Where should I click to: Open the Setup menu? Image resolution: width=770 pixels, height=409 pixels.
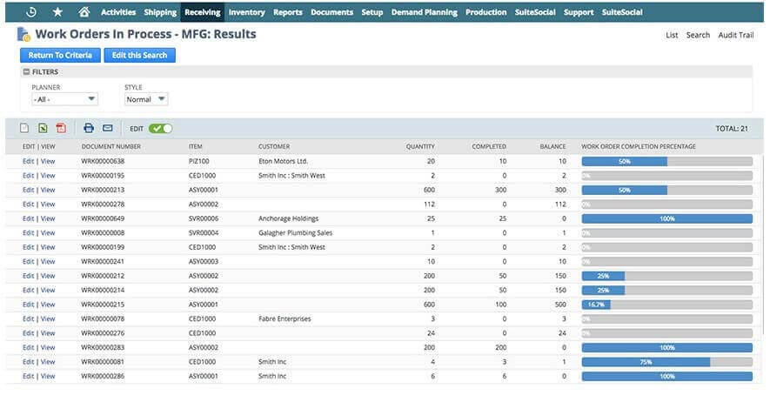(x=372, y=12)
